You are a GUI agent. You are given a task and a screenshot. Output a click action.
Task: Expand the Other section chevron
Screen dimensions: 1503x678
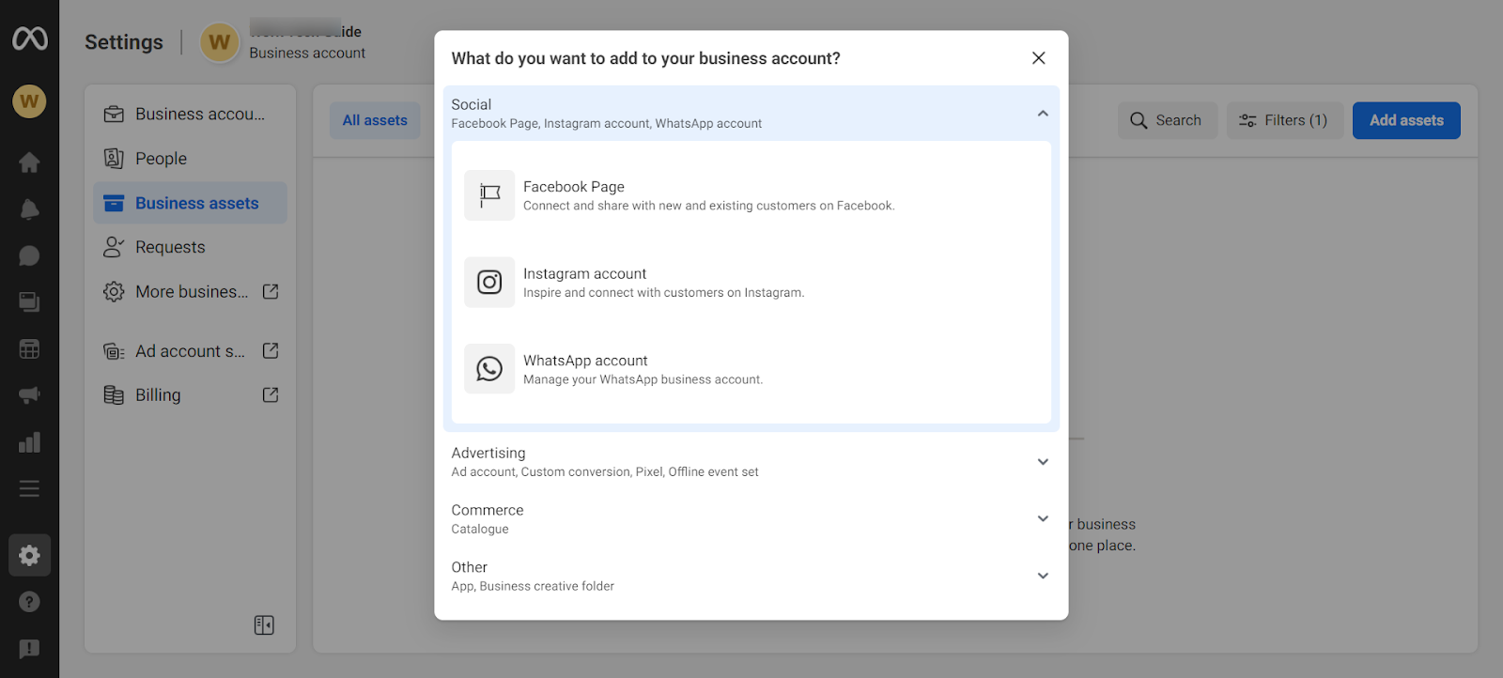(1043, 577)
